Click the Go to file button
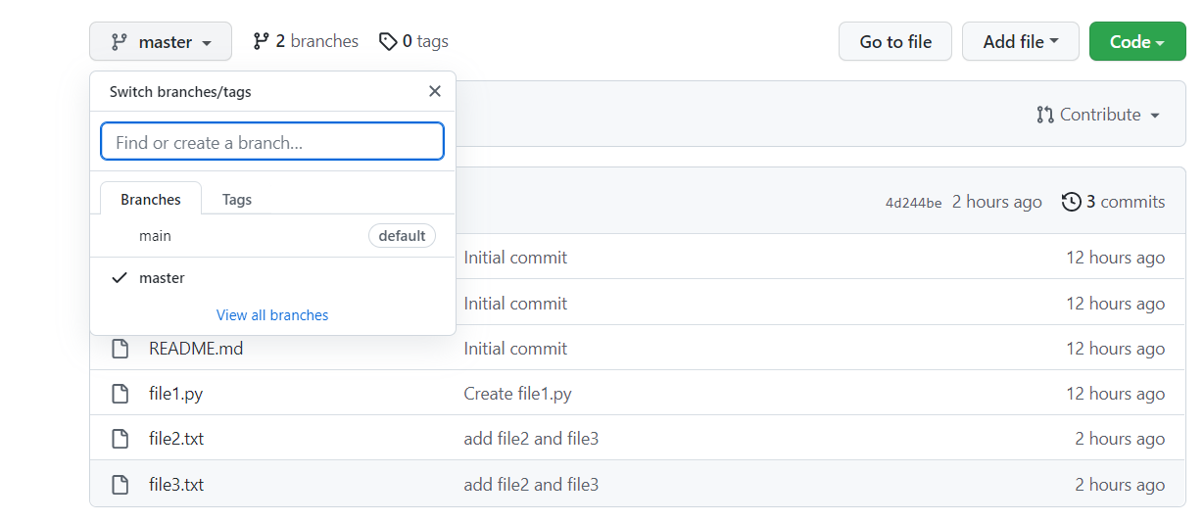 [894, 42]
